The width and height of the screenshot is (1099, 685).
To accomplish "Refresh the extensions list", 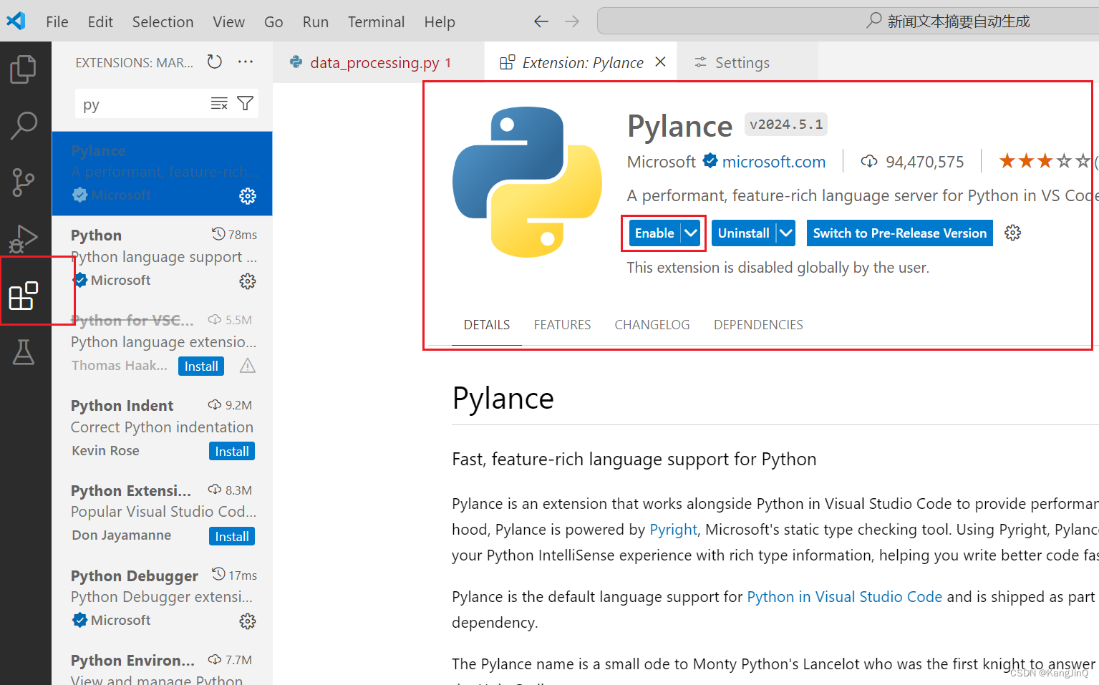I will coord(214,62).
